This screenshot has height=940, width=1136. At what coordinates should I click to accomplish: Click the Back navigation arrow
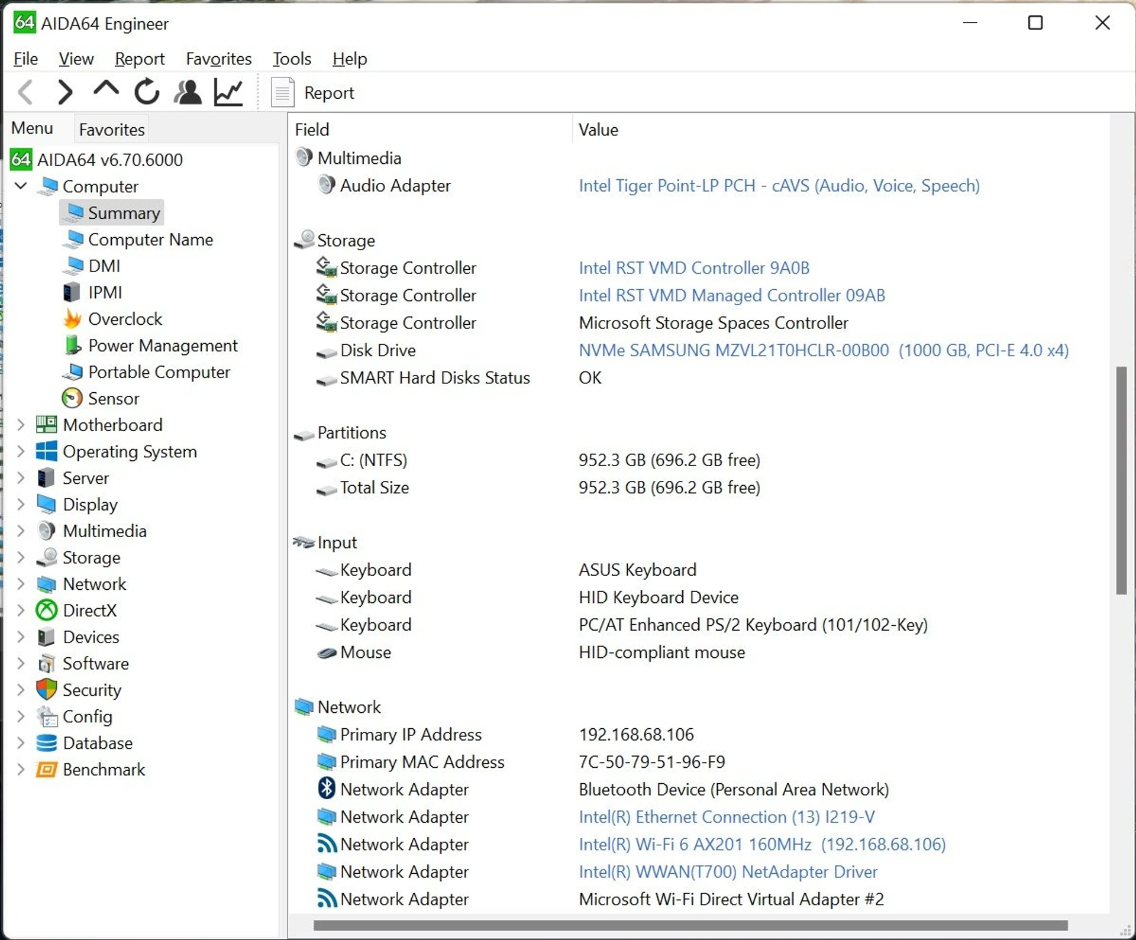click(x=25, y=92)
